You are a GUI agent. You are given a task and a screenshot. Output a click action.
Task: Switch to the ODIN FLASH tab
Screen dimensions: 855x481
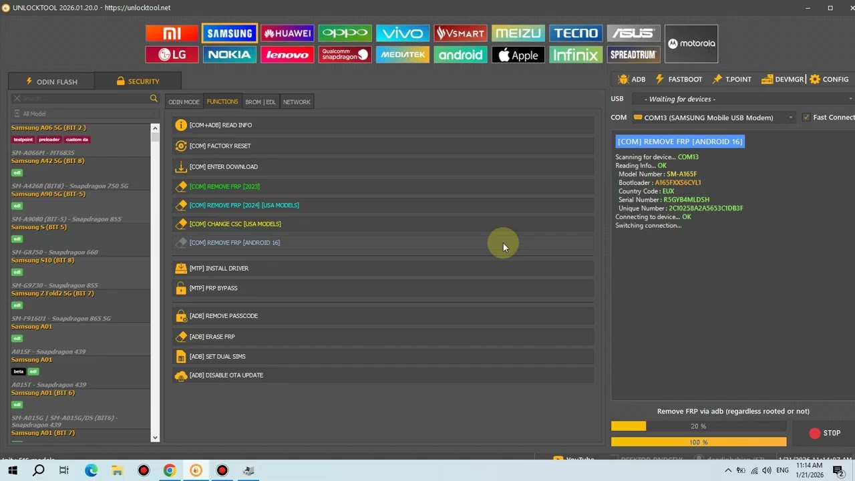(51, 82)
